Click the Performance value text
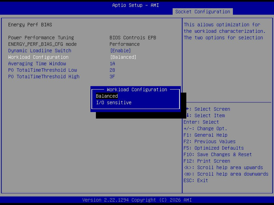274x205 pixels. pyautogui.click(x=125, y=44)
